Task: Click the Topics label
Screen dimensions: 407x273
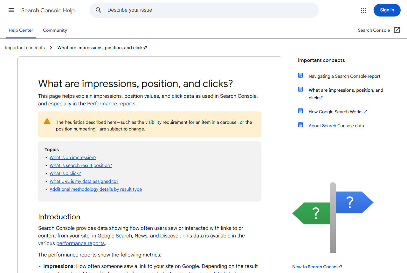Action: 52,150
